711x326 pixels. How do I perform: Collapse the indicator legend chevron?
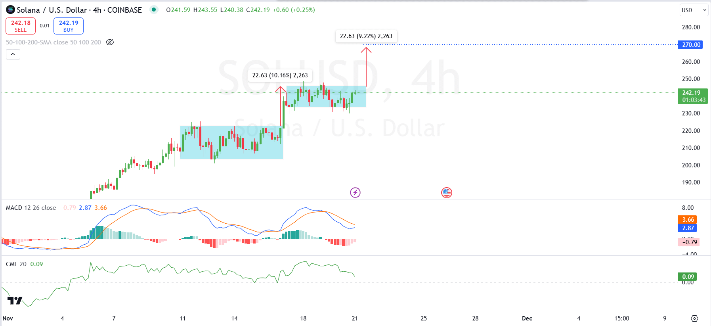click(13, 54)
